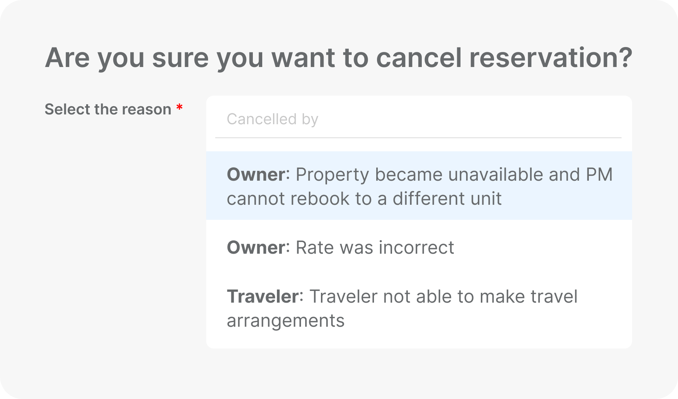The width and height of the screenshot is (678, 399).
Task: Select the reason mentioning PM cannot rebook
Action: [418, 186]
